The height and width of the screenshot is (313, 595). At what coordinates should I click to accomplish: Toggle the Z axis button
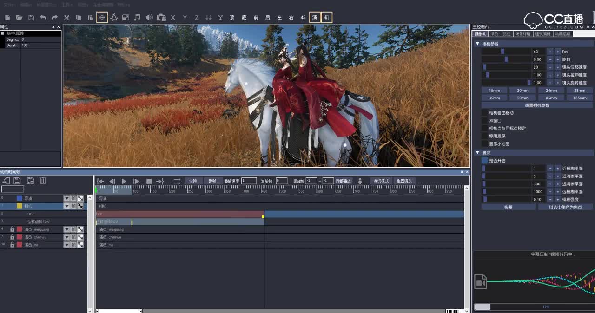click(197, 18)
